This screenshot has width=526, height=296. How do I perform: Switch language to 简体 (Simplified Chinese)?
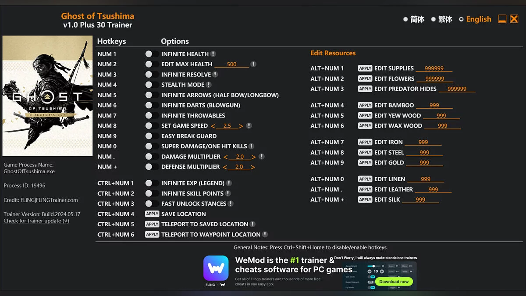pos(413,19)
